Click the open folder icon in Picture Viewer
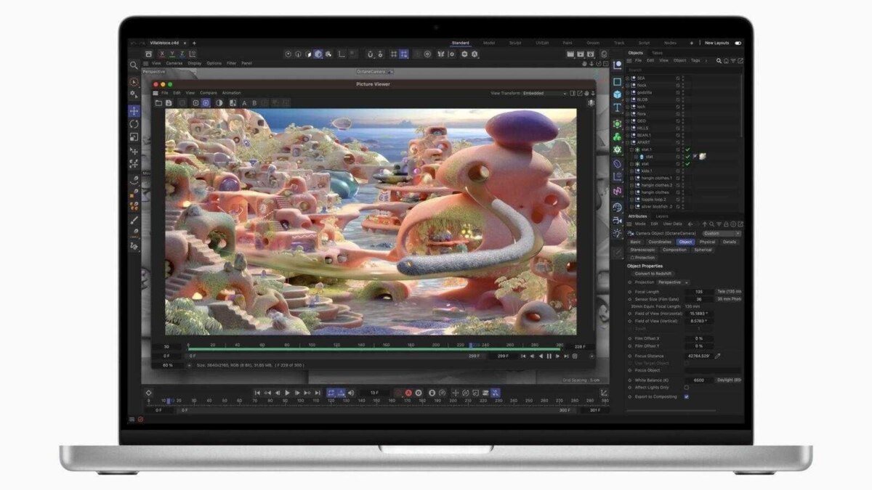 click(158, 103)
